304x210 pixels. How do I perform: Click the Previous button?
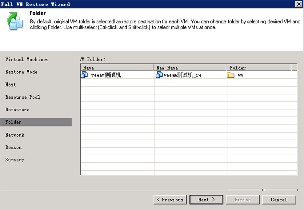tap(170, 200)
